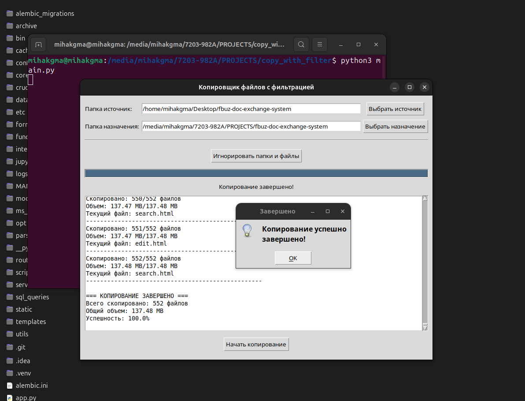Click the log scrollbar down arrow
Screen dimensions: 525x401
pyautogui.click(x=425, y=327)
